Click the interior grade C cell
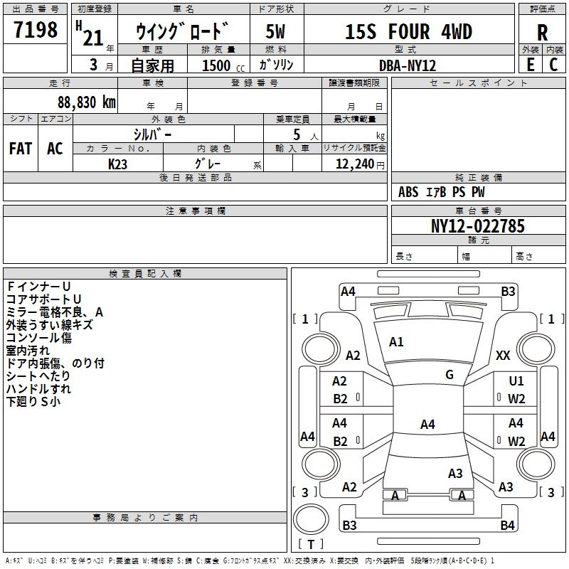Screen dimensions: 569x569 554,64
